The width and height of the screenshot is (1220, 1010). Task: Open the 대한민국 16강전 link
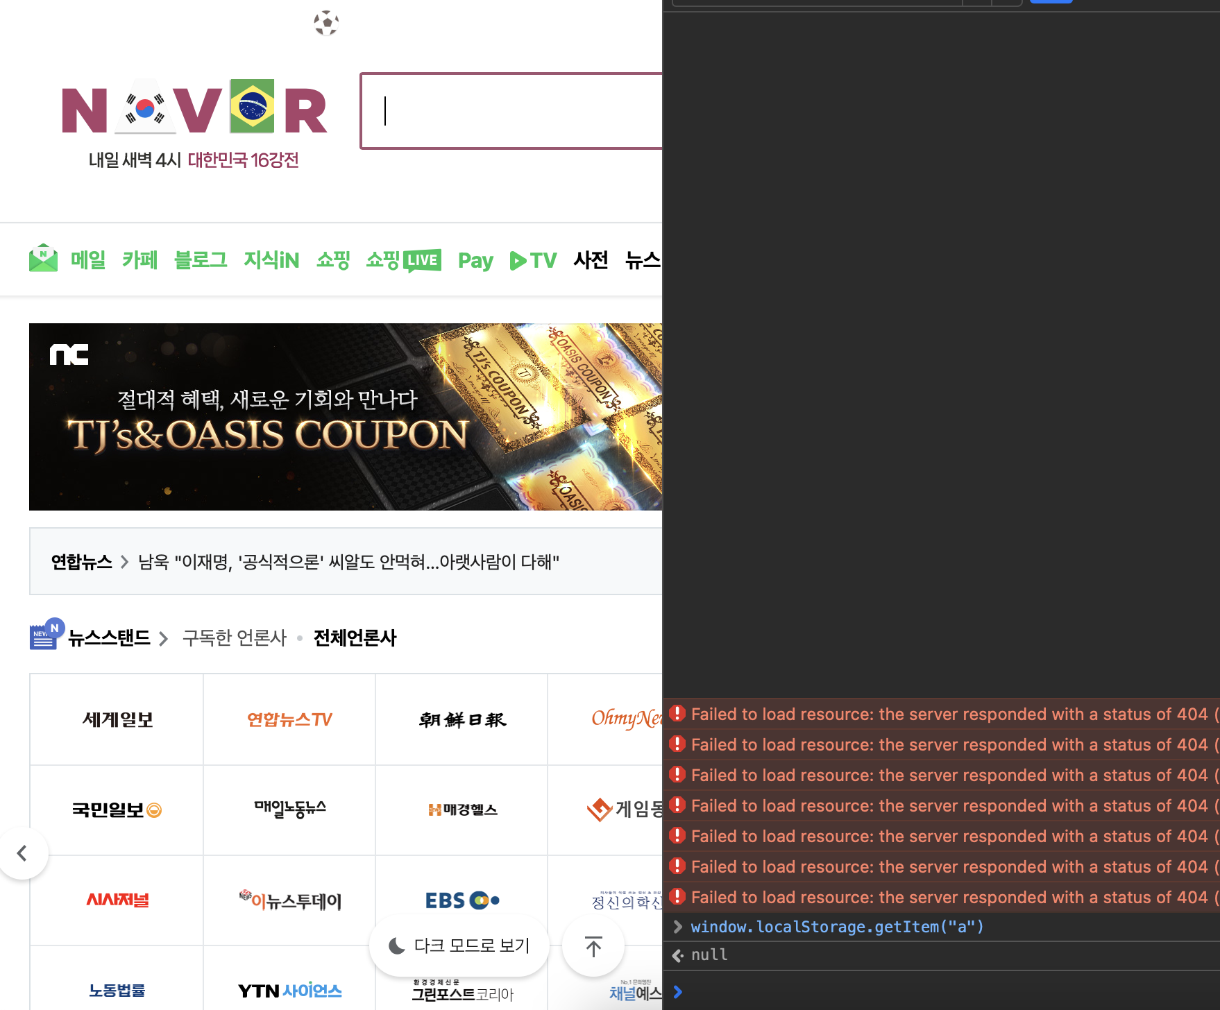[x=243, y=160]
